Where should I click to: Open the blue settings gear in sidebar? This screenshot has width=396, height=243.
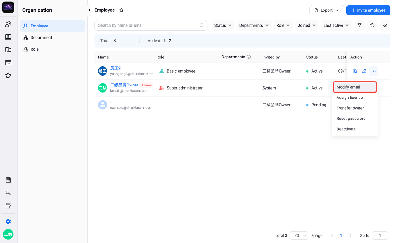(8, 221)
